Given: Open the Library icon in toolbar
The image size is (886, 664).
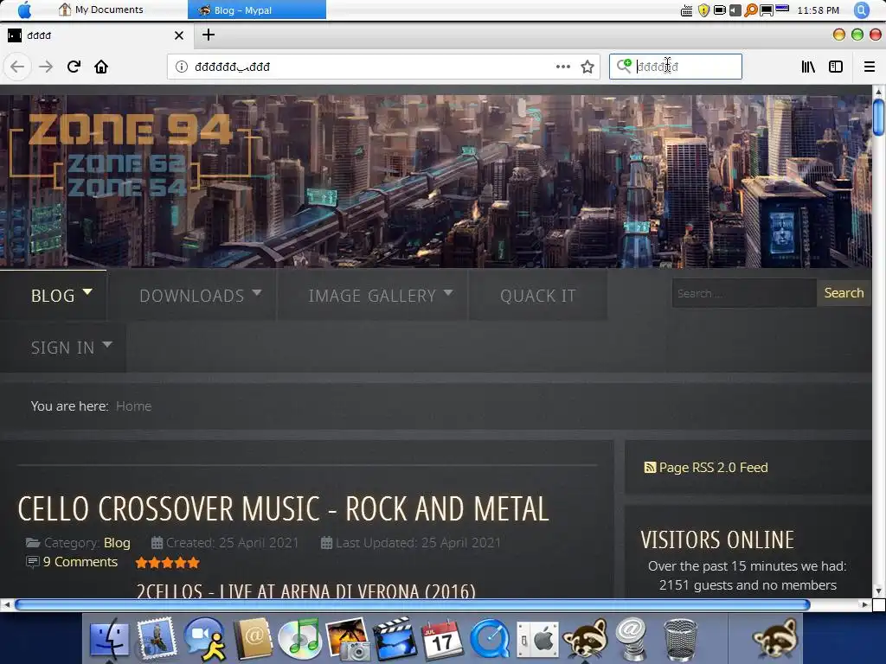Looking at the screenshot, I should (808, 67).
